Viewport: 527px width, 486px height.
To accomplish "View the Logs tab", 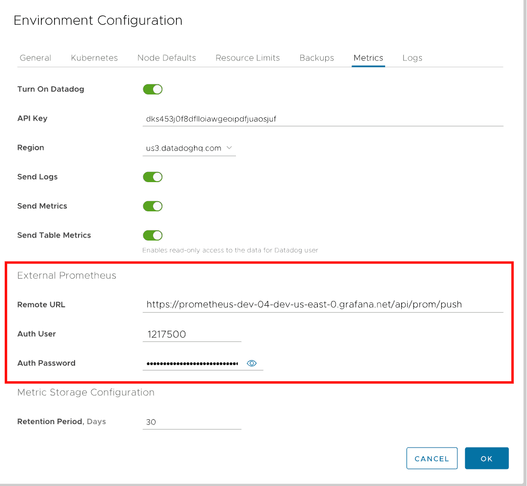I will point(412,57).
